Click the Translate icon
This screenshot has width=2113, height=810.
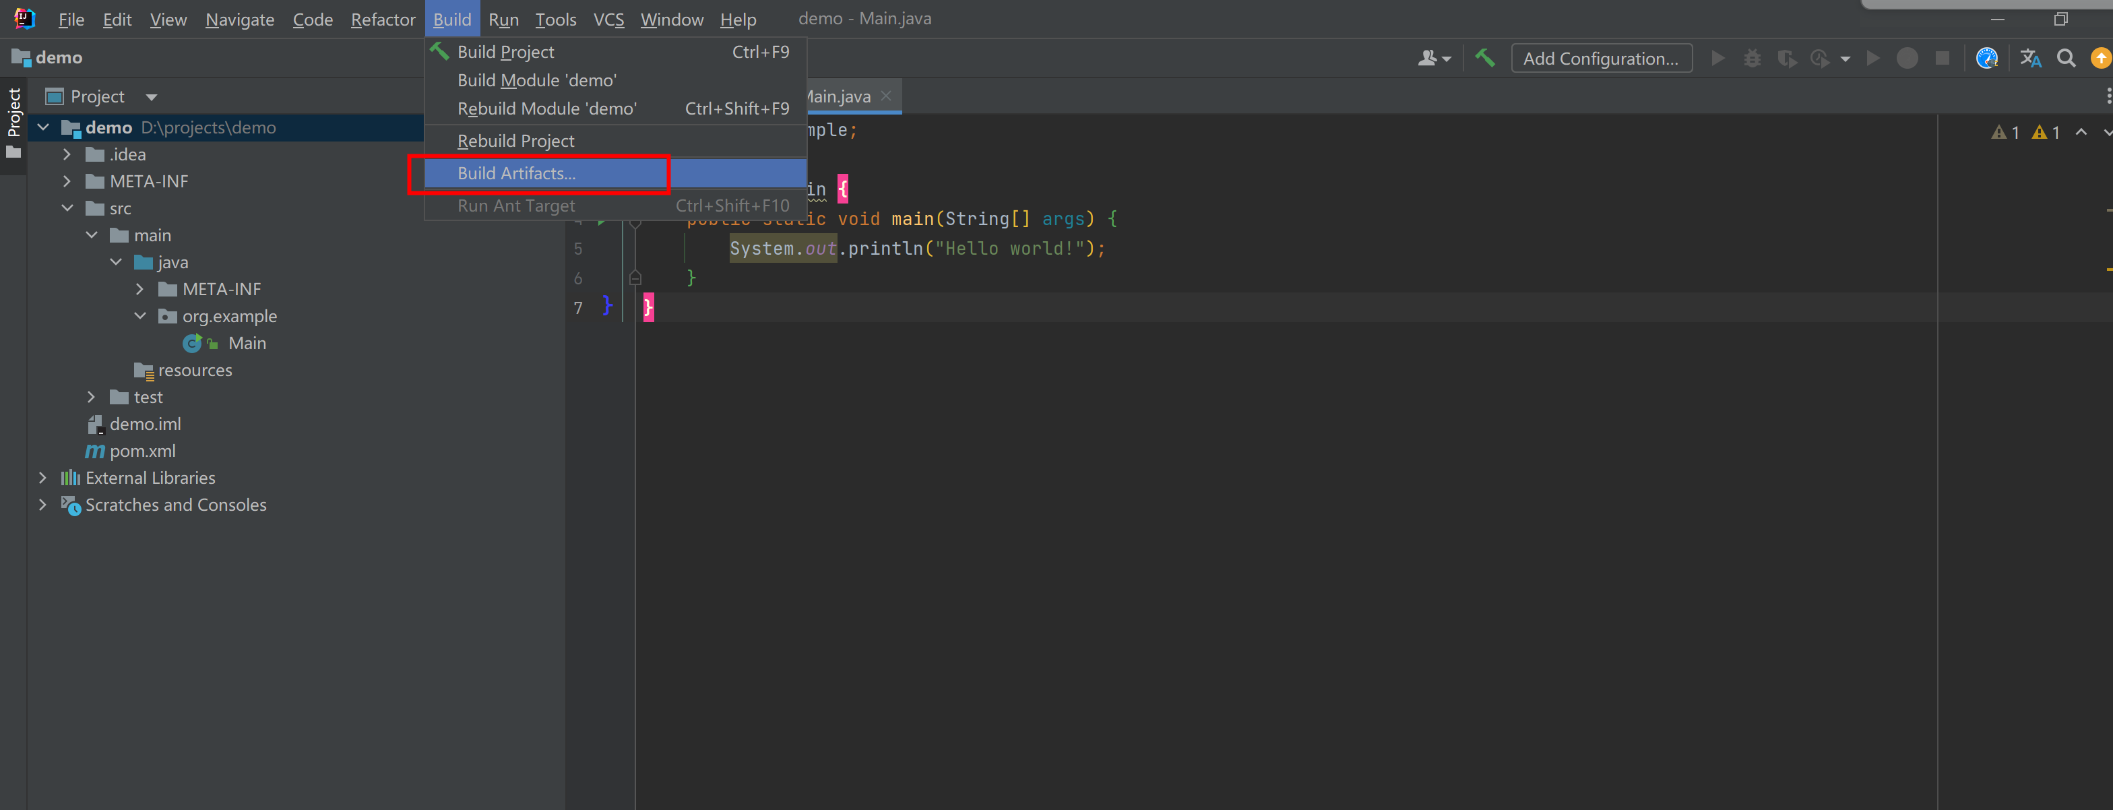(x=2030, y=58)
